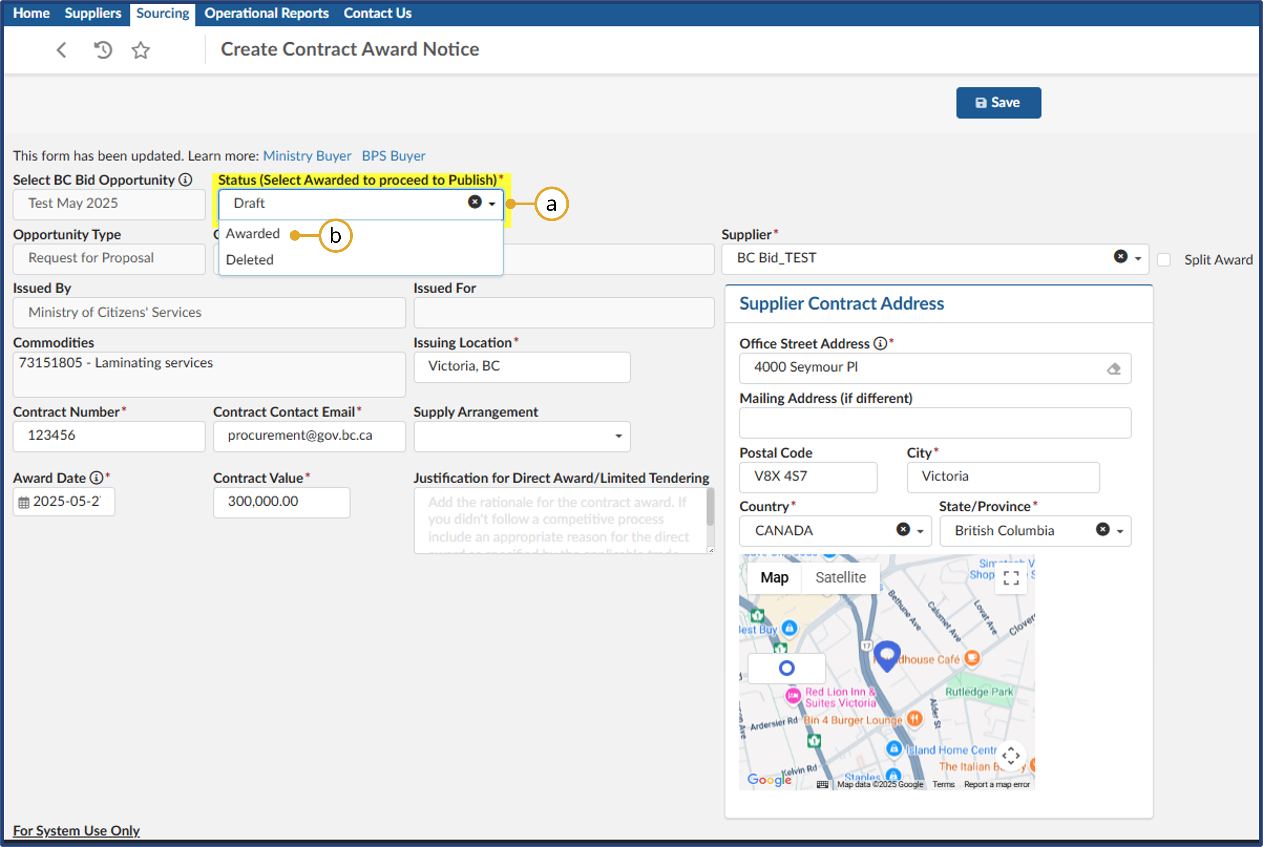
Task: Click the Contract Contact Email field
Action: click(x=309, y=437)
